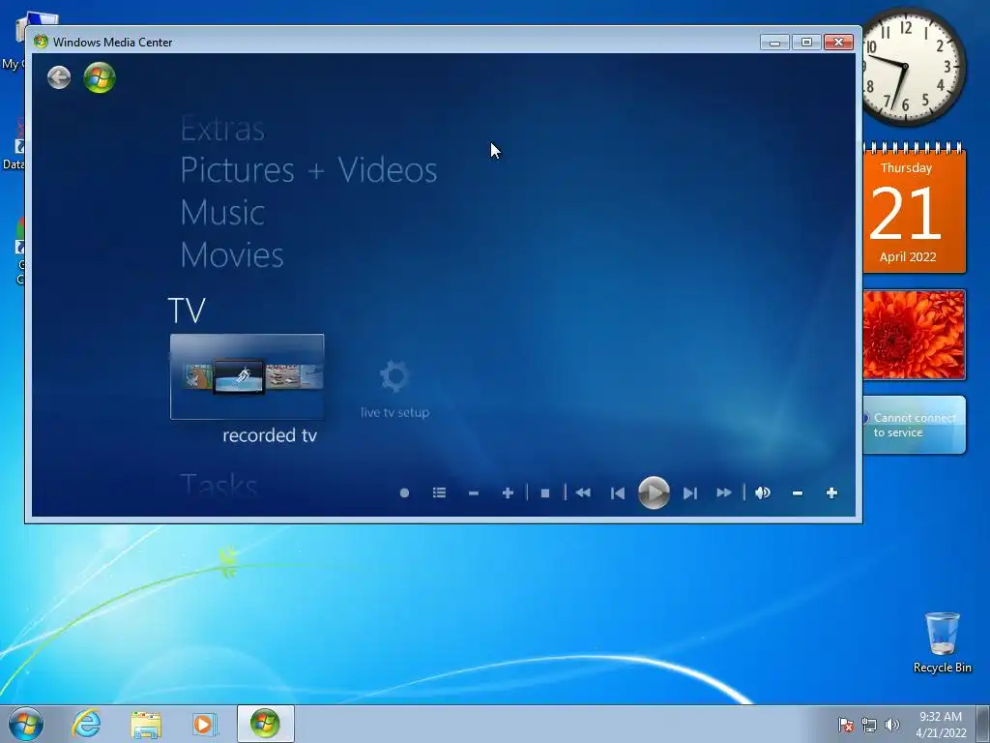This screenshot has height=743, width=990.
Task: Select the TV menu heading
Action: click(187, 311)
